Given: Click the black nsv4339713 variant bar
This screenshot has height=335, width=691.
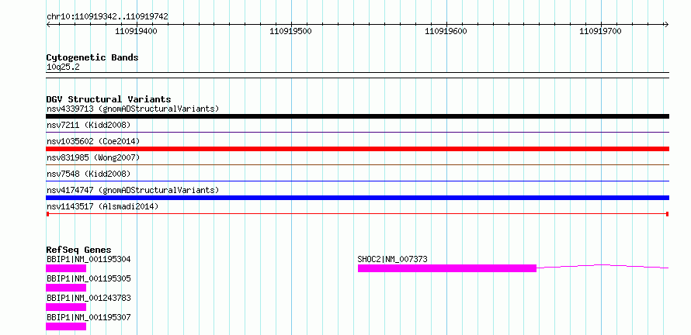Looking at the screenshot, I should pos(357,116).
